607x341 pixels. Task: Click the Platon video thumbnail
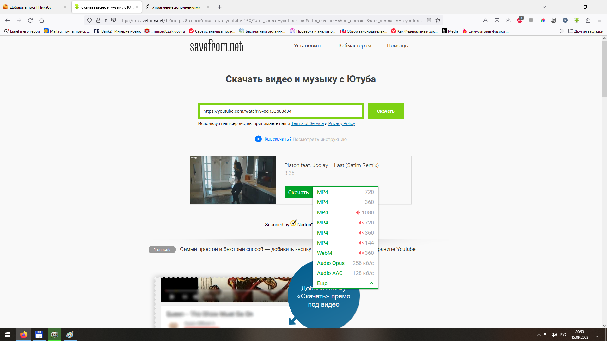click(233, 180)
